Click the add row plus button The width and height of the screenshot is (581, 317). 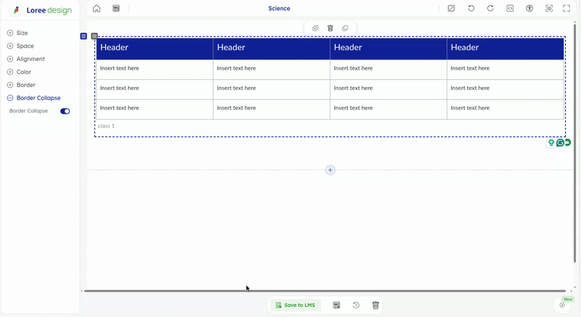[x=330, y=170]
